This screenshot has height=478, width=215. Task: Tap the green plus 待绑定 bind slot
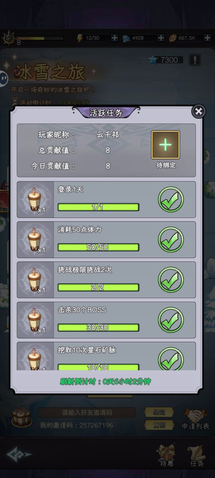tap(165, 145)
